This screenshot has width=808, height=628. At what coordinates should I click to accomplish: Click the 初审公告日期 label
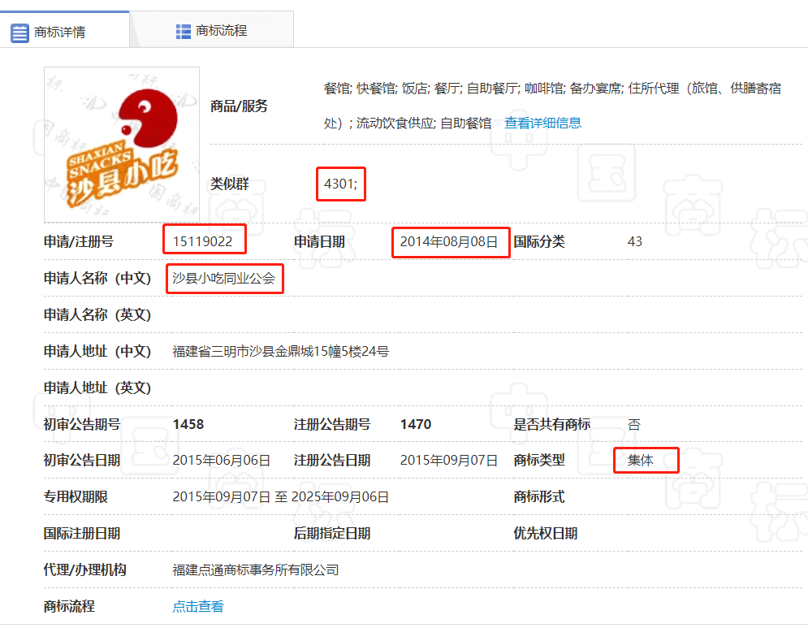pyautogui.click(x=81, y=461)
